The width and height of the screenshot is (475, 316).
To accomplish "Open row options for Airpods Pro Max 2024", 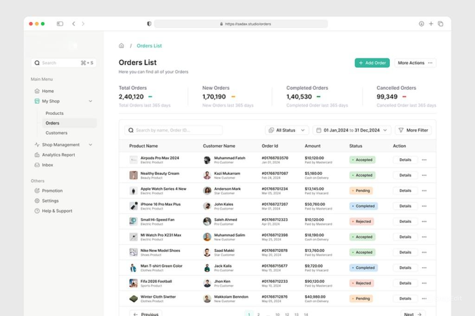I will click(x=424, y=160).
